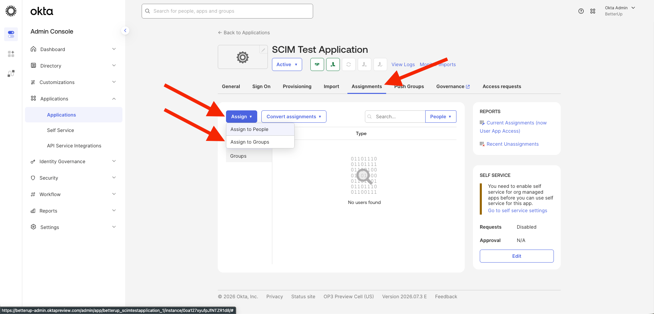Image resolution: width=654 pixels, height=314 pixels.
Task: Open the workflows connector icon in rail
Action: (11, 73)
